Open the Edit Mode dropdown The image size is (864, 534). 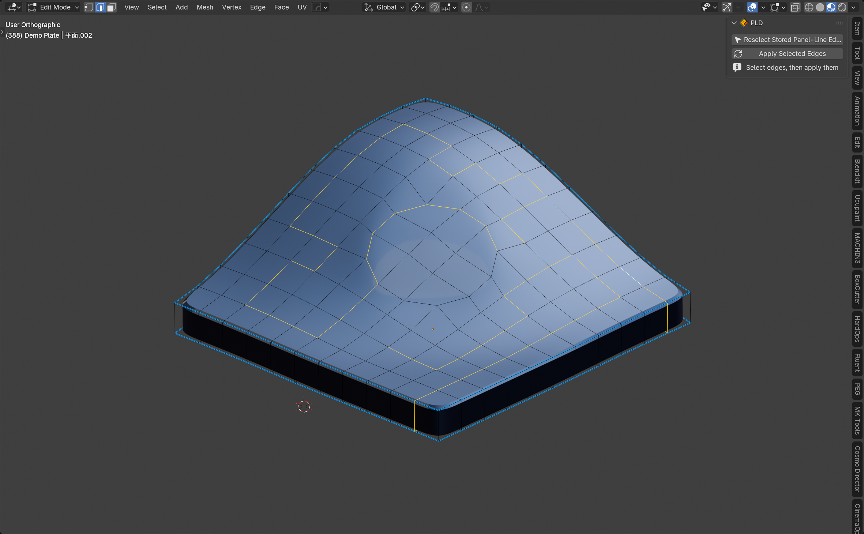[x=53, y=7]
